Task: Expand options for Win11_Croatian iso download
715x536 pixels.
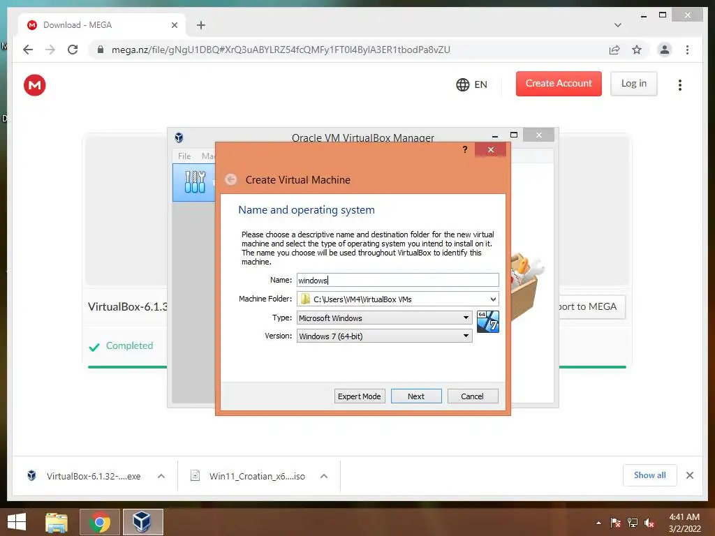Action: coord(324,476)
